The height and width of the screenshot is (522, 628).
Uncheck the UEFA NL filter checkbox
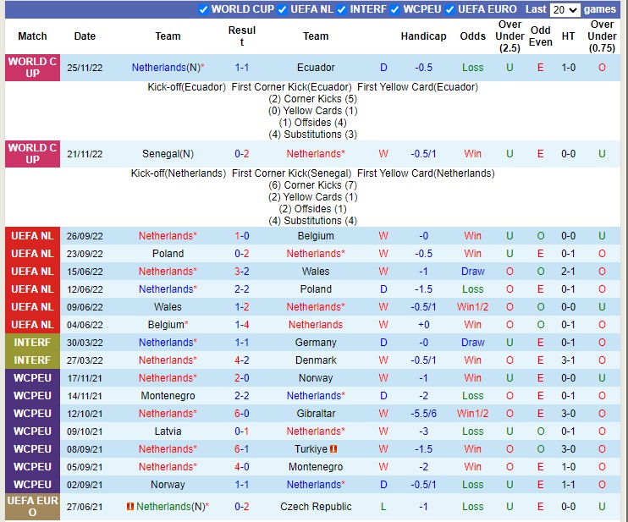point(283,9)
